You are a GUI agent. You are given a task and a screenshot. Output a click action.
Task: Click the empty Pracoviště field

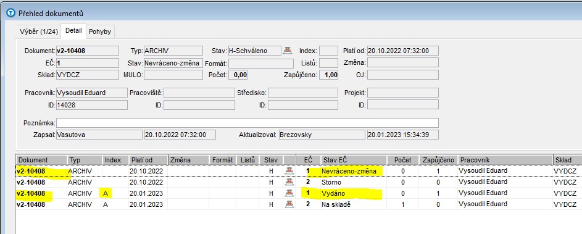tap(199, 93)
